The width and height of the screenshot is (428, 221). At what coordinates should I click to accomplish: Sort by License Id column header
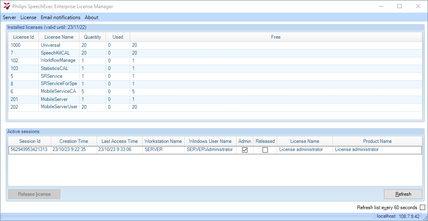click(23, 37)
